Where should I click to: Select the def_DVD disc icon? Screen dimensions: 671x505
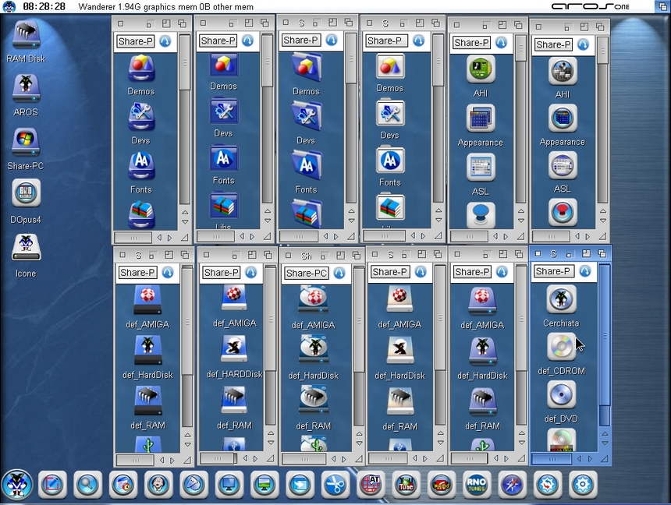coord(561,395)
